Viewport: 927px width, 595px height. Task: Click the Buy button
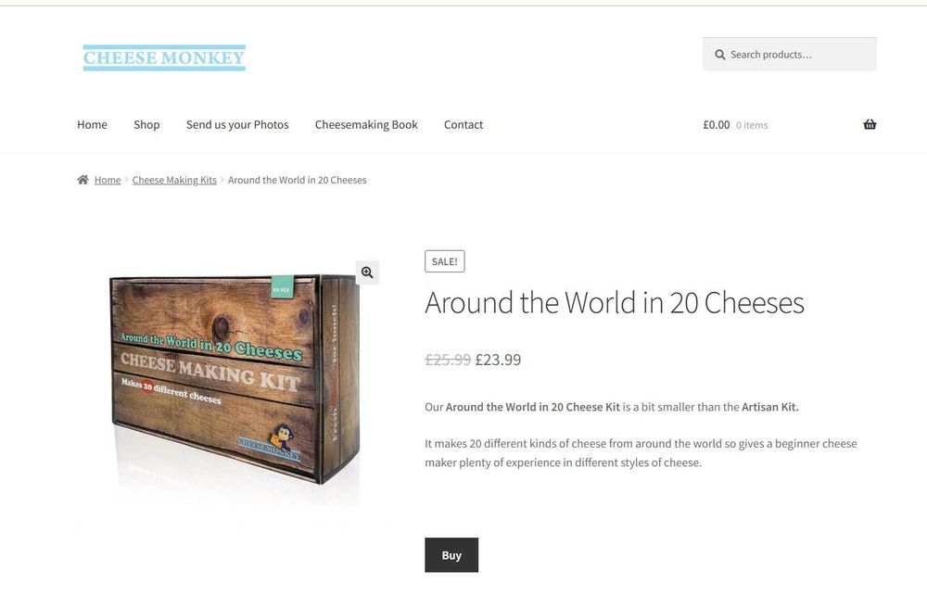pos(451,555)
